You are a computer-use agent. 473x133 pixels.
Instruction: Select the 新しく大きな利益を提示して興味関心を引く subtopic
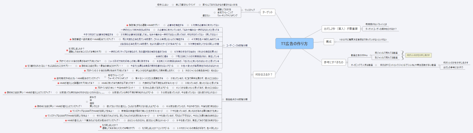tap(155, 71)
